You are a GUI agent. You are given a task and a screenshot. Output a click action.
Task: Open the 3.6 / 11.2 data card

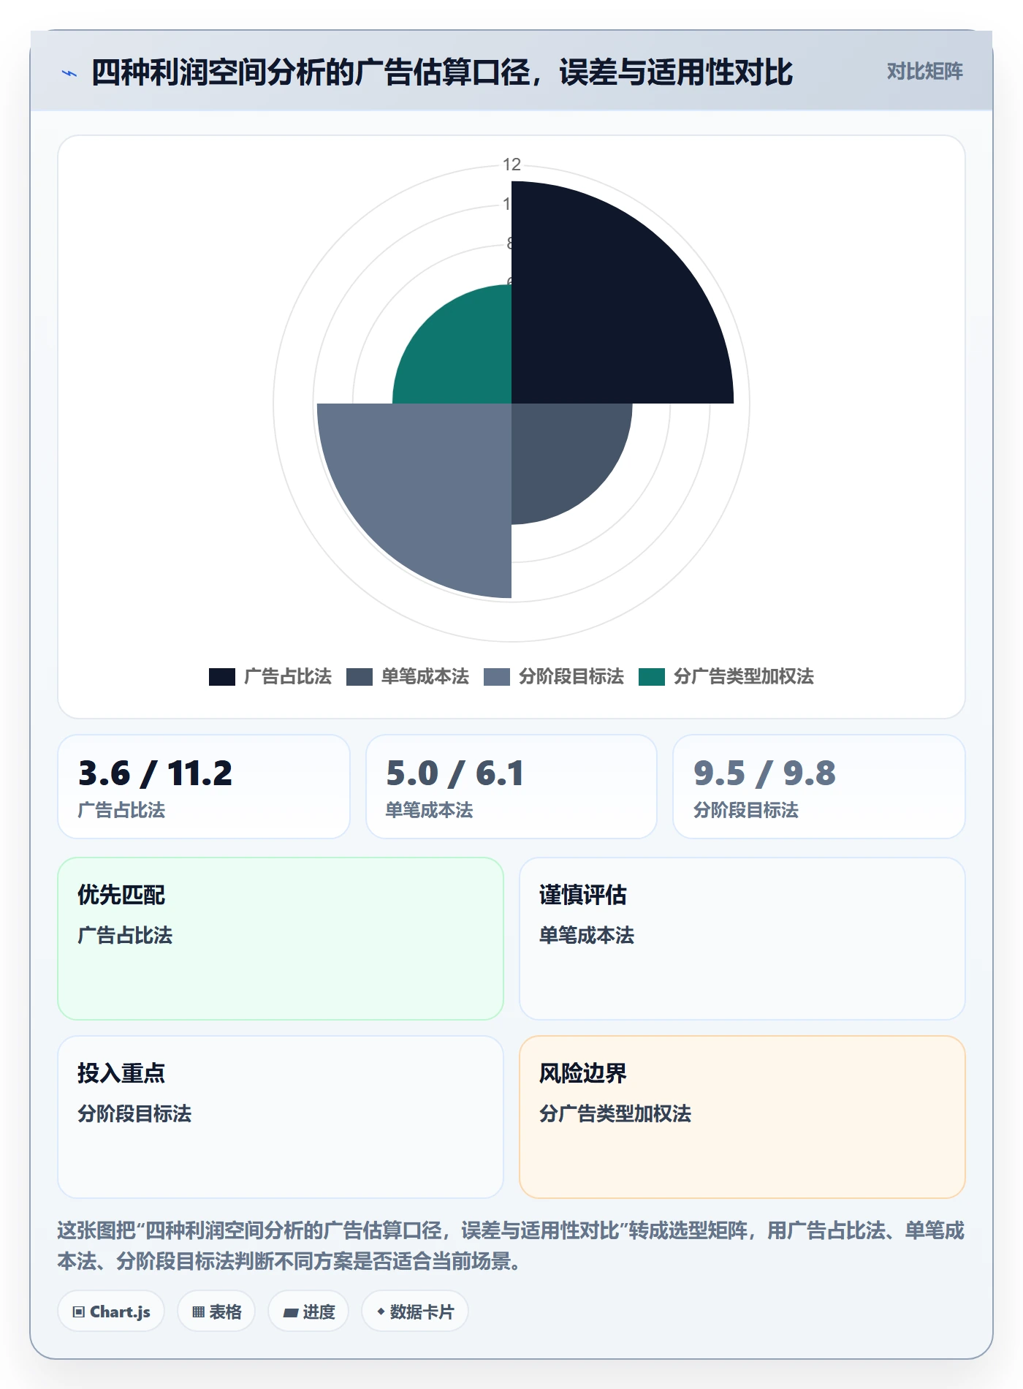204,787
